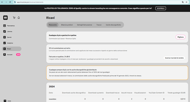The image size is (190, 102).
Task: Click the SCOPRILO banner button
Action: click(161, 8)
